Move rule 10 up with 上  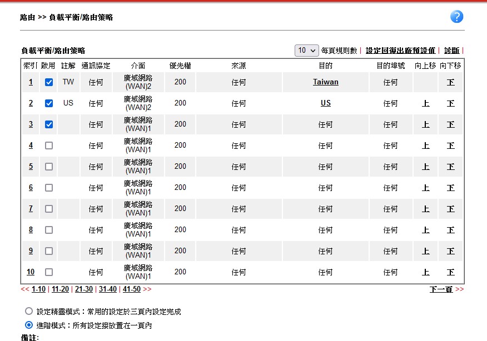pyautogui.click(x=425, y=272)
